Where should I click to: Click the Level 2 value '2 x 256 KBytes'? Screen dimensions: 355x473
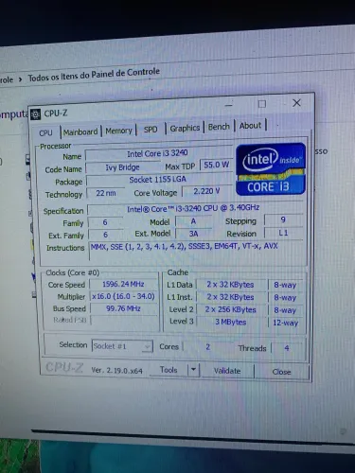point(230,309)
